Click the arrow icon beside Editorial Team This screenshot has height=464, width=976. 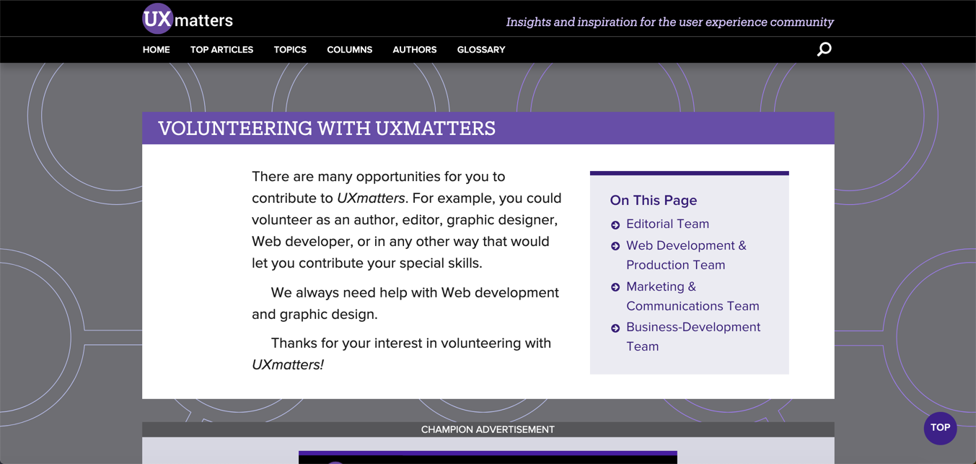pyautogui.click(x=615, y=224)
